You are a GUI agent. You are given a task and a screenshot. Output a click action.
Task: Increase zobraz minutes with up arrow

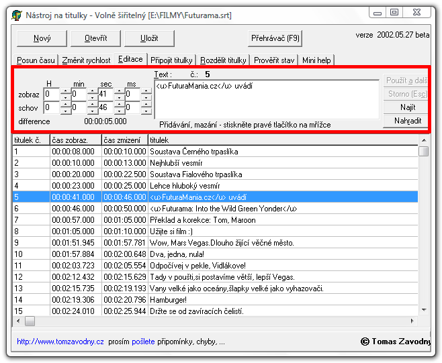click(x=92, y=91)
